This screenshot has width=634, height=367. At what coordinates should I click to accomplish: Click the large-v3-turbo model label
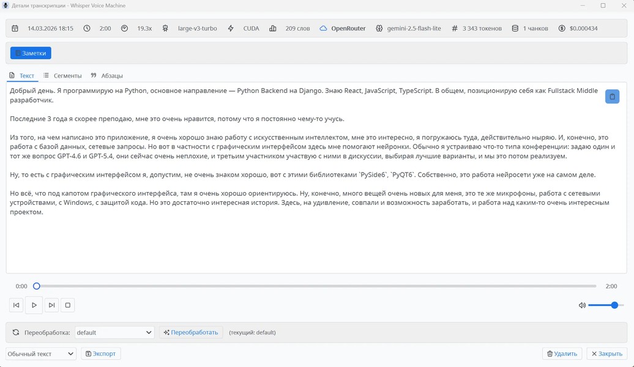tap(197, 28)
